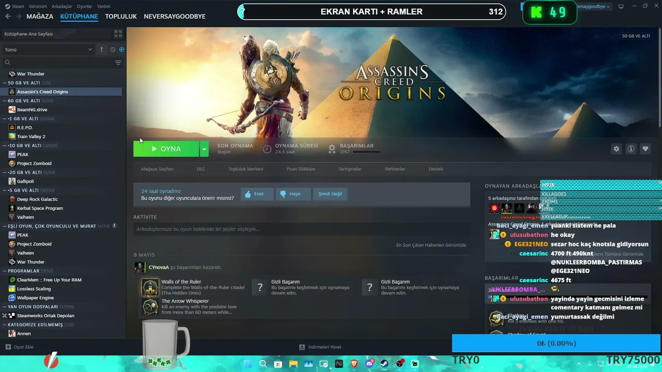Open the game settings gear icon
662x372 pixels.
(616, 149)
